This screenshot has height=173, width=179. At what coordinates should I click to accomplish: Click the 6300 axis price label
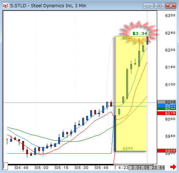click(170, 16)
